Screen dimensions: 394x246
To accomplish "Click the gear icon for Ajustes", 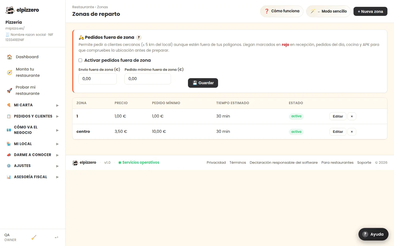I will 9,166.
